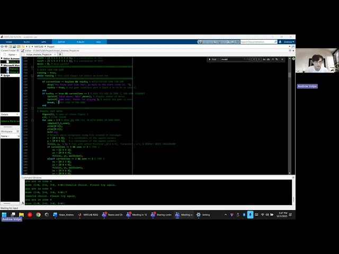339x254 pixels.
Task: Open the PLOTS ribbon tab
Action: point(26,42)
